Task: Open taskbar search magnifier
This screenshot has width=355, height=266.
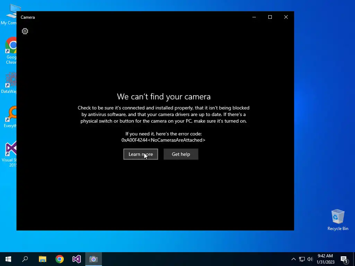Action: pyautogui.click(x=25, y=259)
